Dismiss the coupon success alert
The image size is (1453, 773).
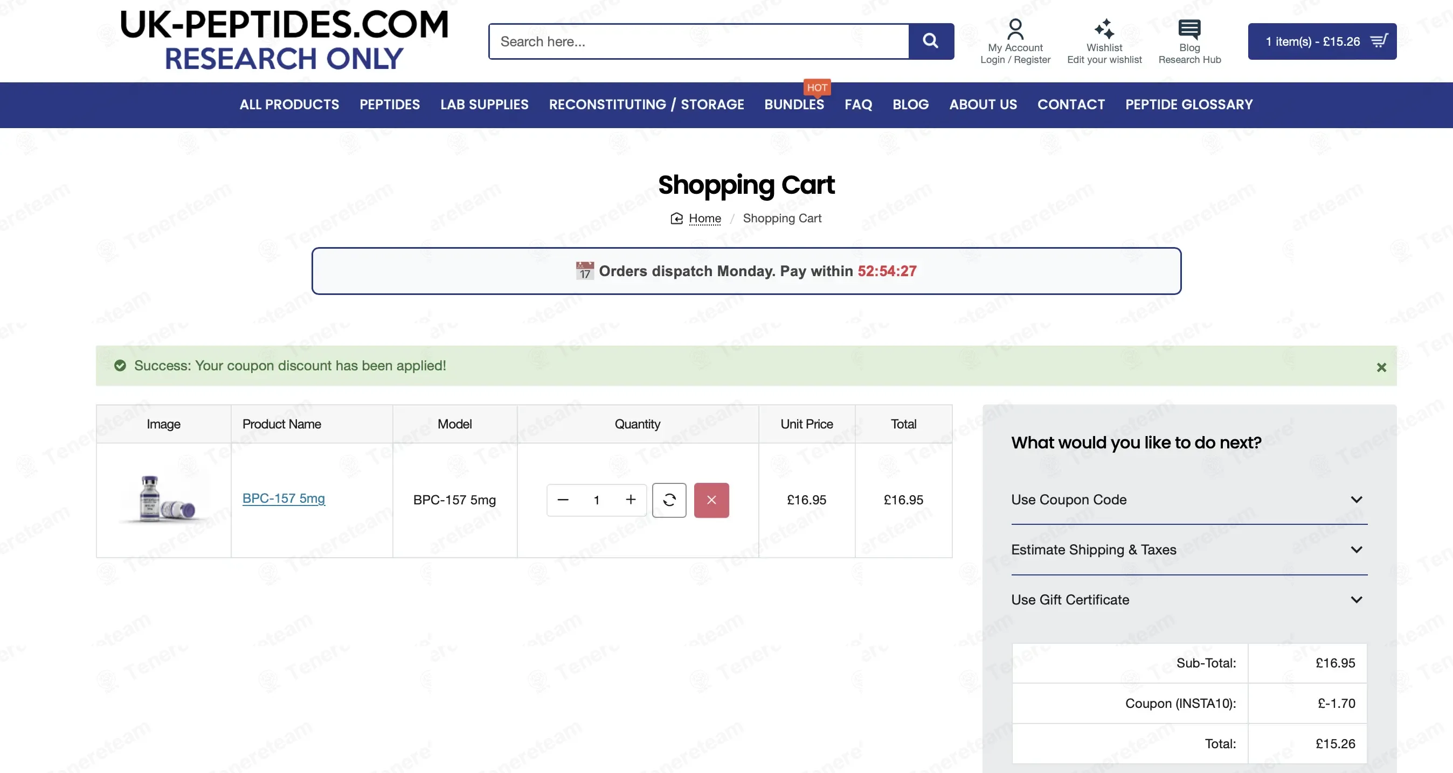click(1381, 367)
